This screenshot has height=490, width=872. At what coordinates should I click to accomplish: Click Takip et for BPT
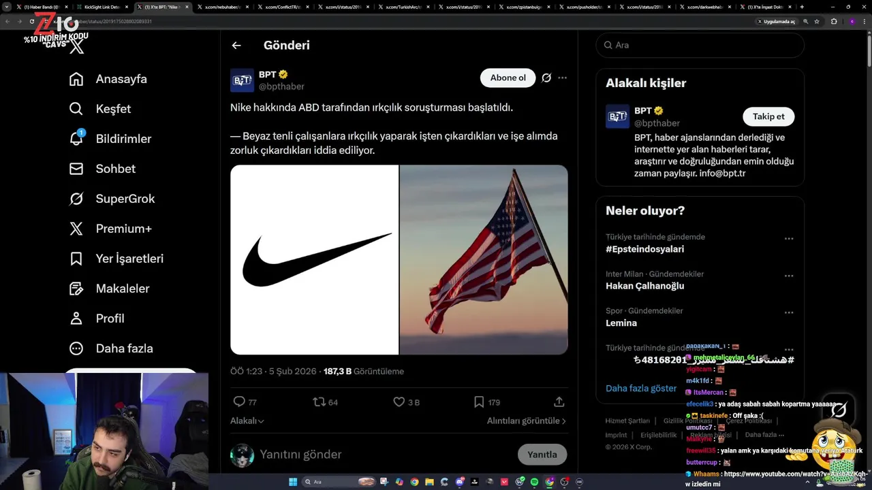point(768,116)
